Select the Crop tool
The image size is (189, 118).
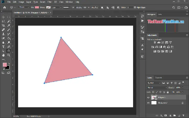pyautogui.click(x=3, y=25)
